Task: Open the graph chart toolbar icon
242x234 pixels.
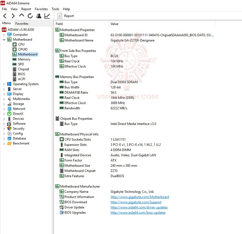Action: pos(47,16)
